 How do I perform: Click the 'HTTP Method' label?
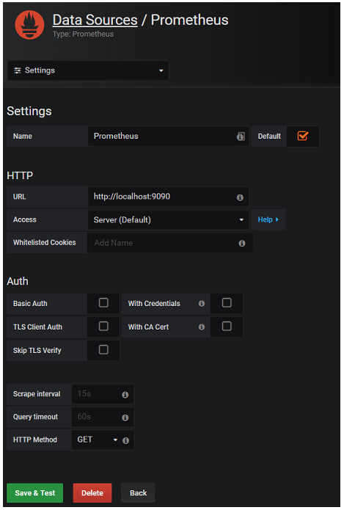click(x=35, y=440)
